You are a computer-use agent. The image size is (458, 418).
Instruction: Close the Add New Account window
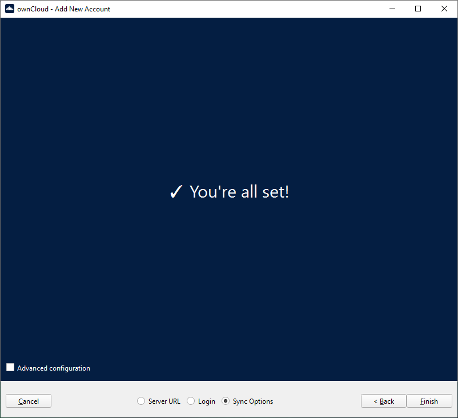[444, 9]
